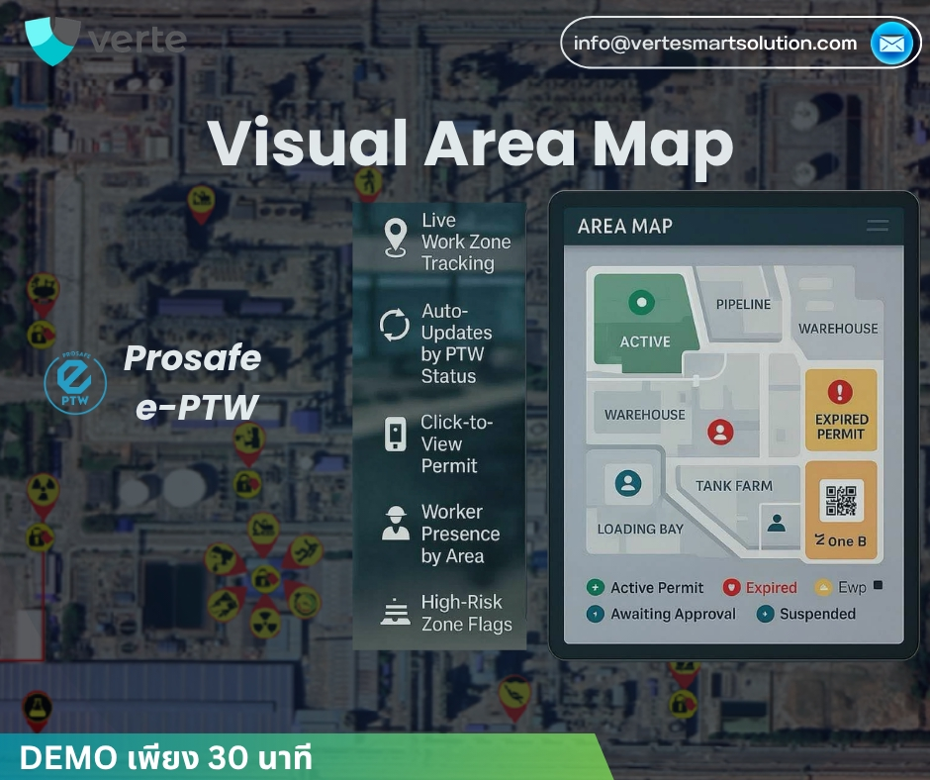Image resolution: width=930 pixels, height=780 pixels.
Task: Click the teal person marker above LOADING BAY
Action: 628,483
